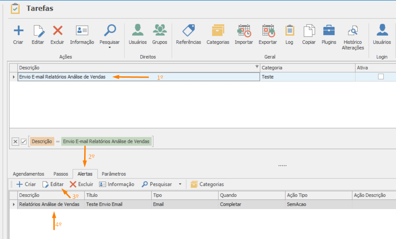Open the dropdown arrow next to the Alertas toolbar's Pesquisar
The height and width of the screenshot is (239, 396).
[x=180, y=184]
